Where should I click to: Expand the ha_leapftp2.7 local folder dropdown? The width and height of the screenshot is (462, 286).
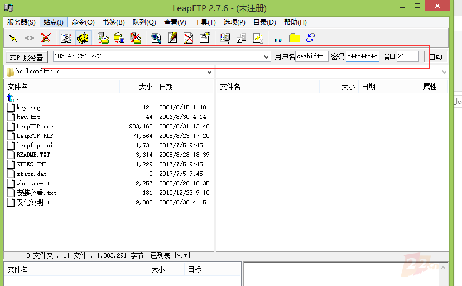tap(209, 71)
